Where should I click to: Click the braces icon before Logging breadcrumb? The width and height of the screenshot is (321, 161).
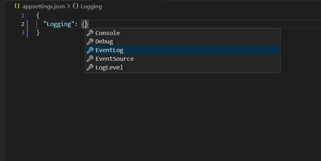(x=75, y=6)
